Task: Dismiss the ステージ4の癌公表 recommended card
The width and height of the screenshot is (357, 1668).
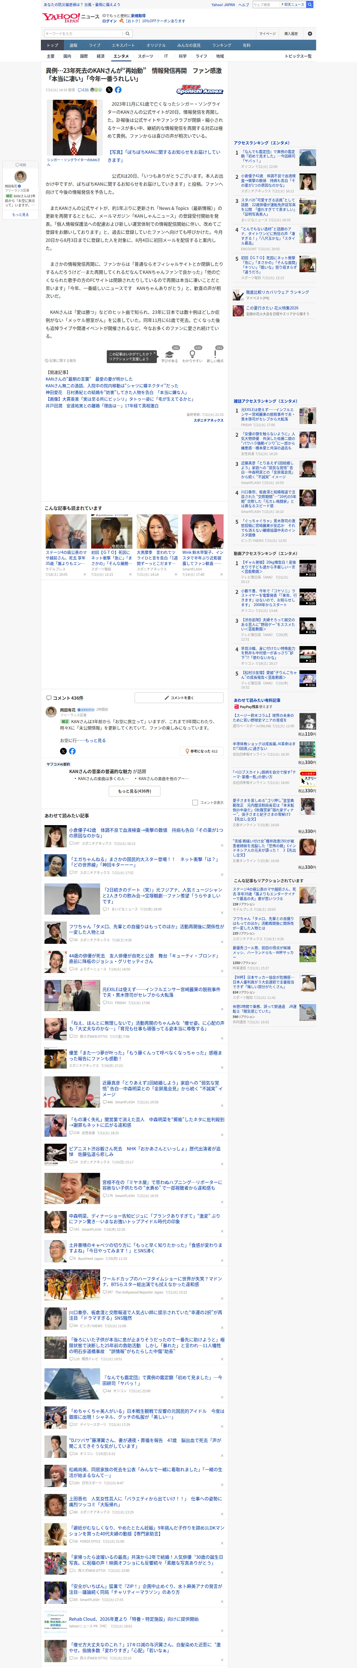Action: pos(84,574)
